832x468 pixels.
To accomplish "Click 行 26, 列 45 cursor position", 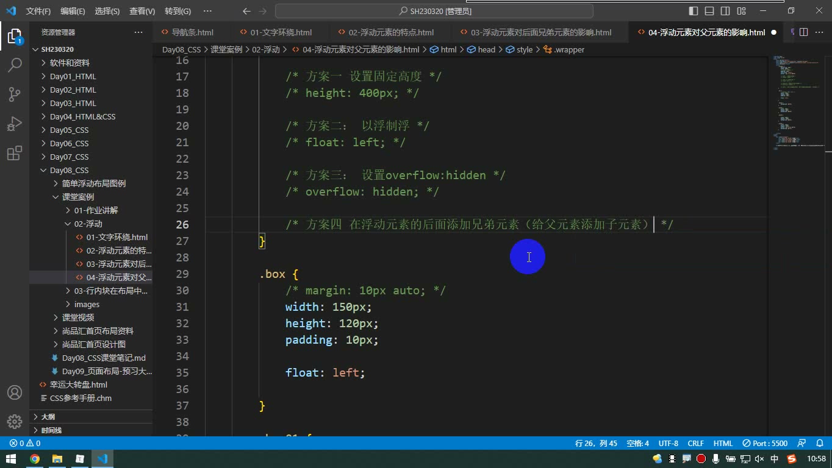I will point(596,444).
